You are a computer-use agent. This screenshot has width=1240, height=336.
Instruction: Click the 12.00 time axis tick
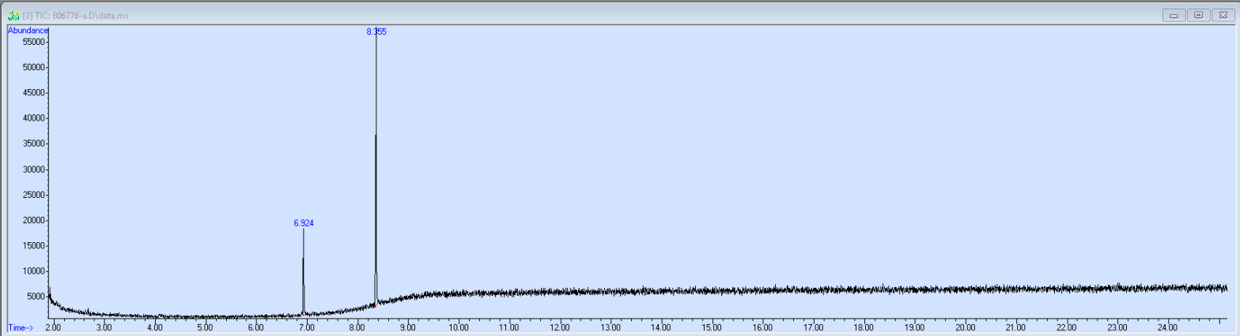point(559,327)
